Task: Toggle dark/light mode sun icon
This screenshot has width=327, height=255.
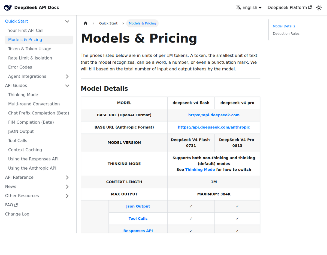Action: pos(319,8)
